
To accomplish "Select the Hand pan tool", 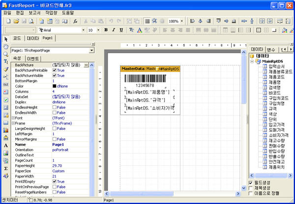I will click(x=6, y=47).
